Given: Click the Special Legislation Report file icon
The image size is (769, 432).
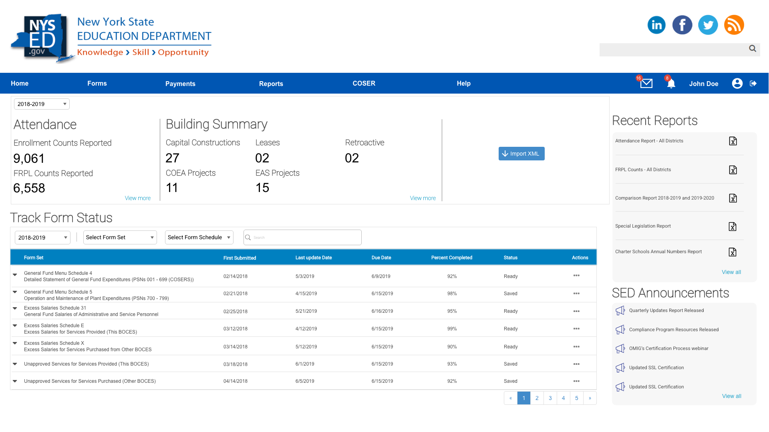Looking at the screenshot, I should pyautogui.click(x=732, y=226).
